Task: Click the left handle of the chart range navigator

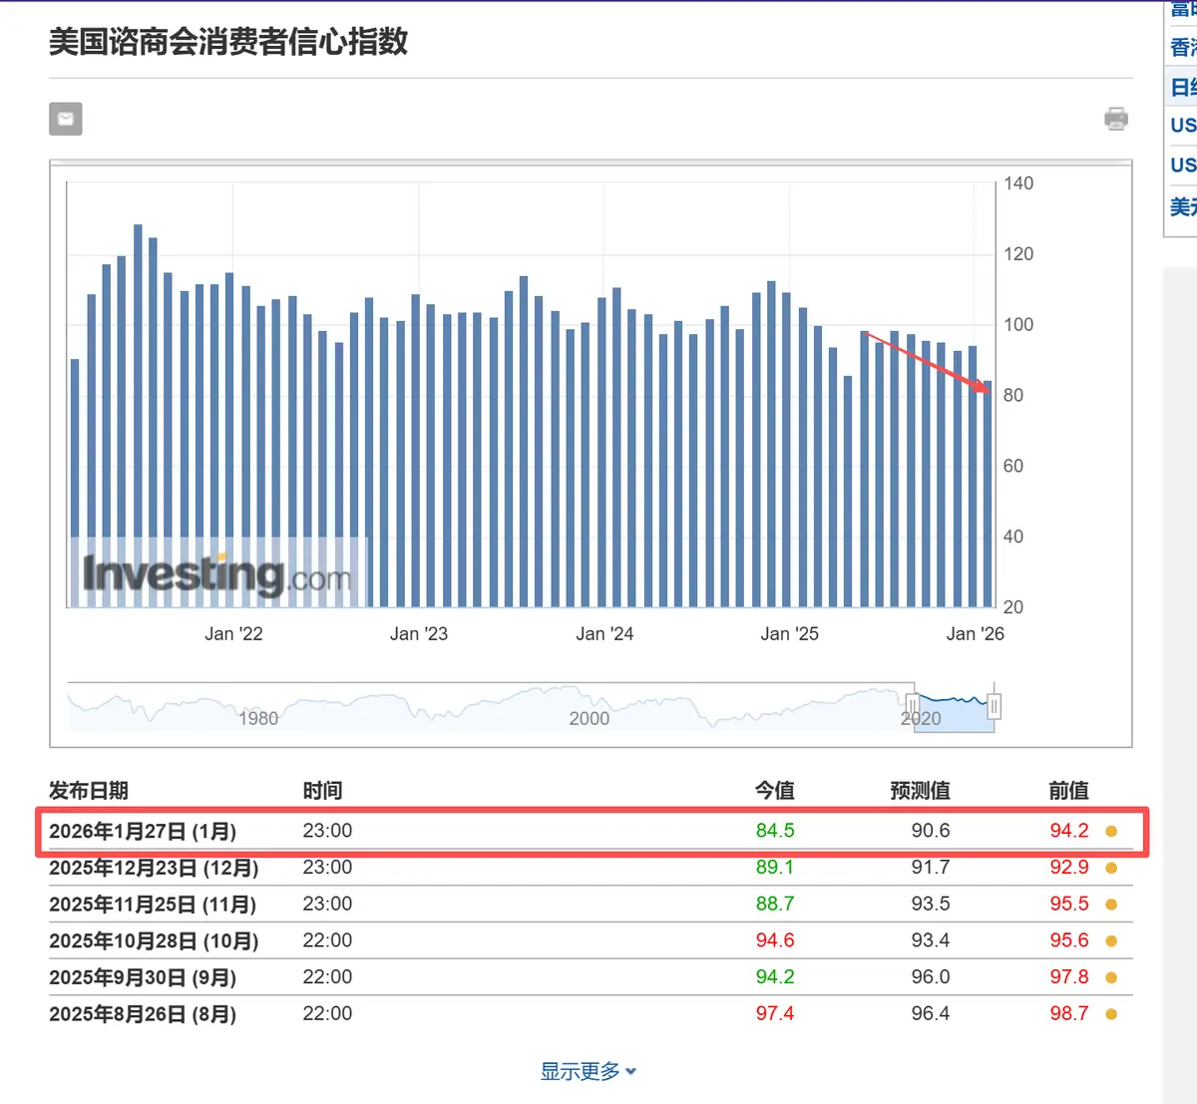Action: pyautogui.click(x=912, y=707)
